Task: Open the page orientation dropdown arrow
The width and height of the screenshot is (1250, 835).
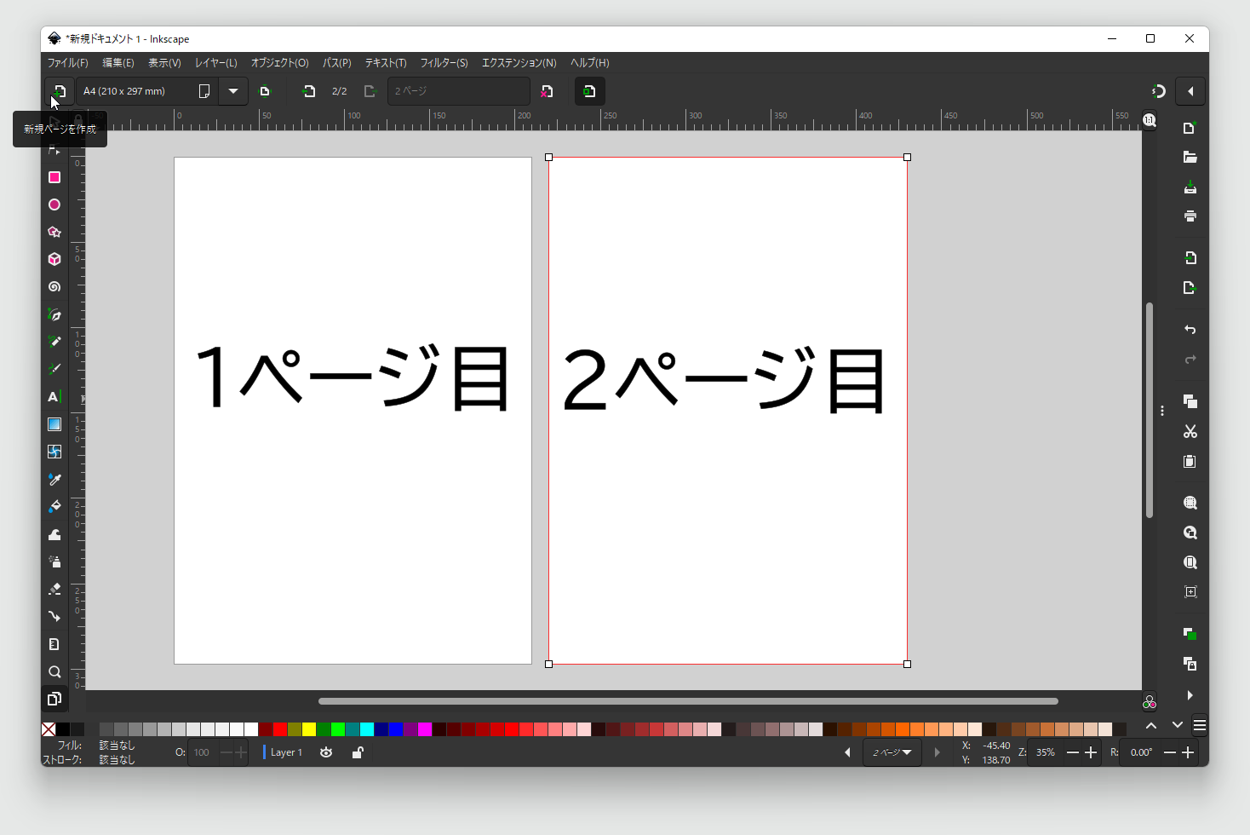Action: (x=232, y=91)
